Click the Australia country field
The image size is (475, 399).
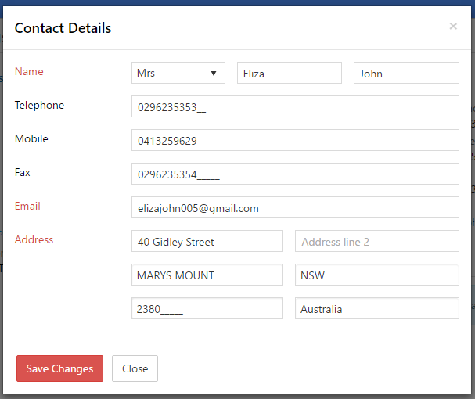(x=376, y=308)
